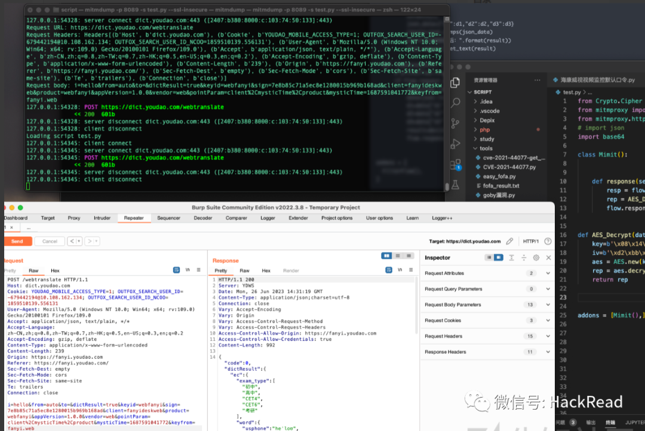Select Raw view tab in Response pane
Viewport: 645px width, 431px height.
click(244, 271)
